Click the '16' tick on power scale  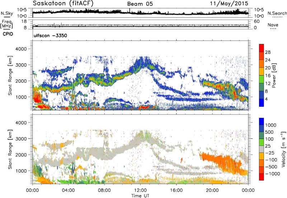[x=268, y=75]
